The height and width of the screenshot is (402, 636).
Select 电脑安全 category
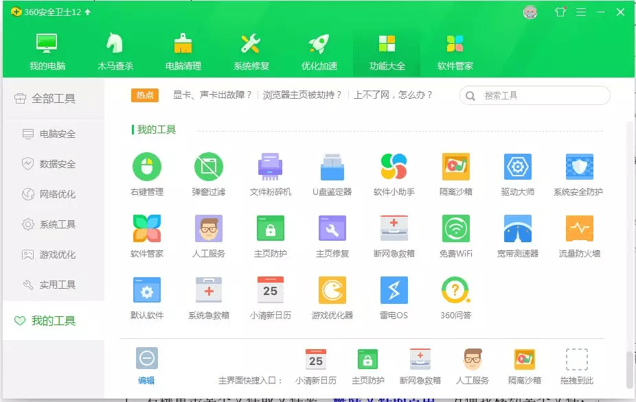pos(53,134)
